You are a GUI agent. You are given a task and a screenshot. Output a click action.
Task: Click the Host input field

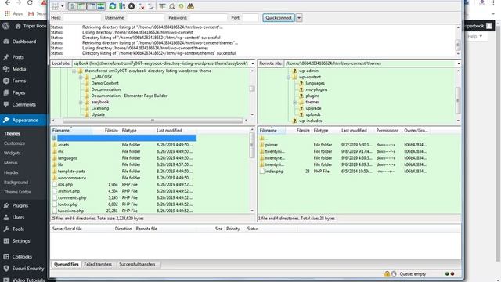pyautogui.click(x=81, y=18)
